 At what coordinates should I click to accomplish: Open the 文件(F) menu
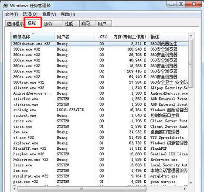pos(11,14)
